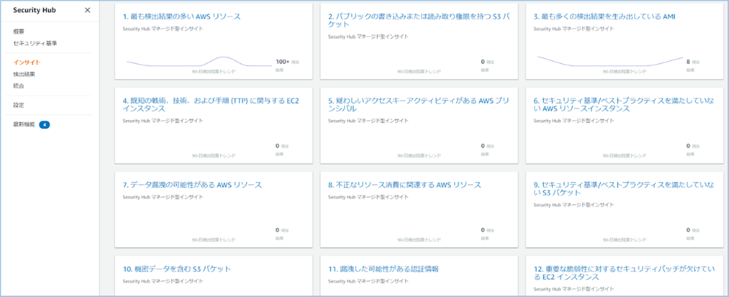The image size is (729, 297).
Task: Open insight 4 about TTP-related EC2 instances
Action: [211, 104]
